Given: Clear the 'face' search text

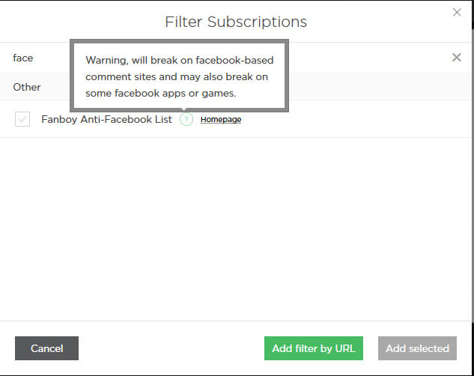Looking at the screenshot, I should (x=456, y=58).
